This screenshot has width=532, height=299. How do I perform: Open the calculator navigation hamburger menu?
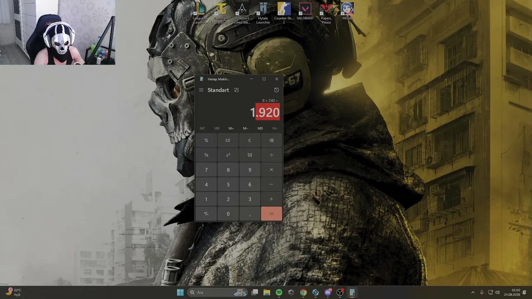(x=201, y=90)
